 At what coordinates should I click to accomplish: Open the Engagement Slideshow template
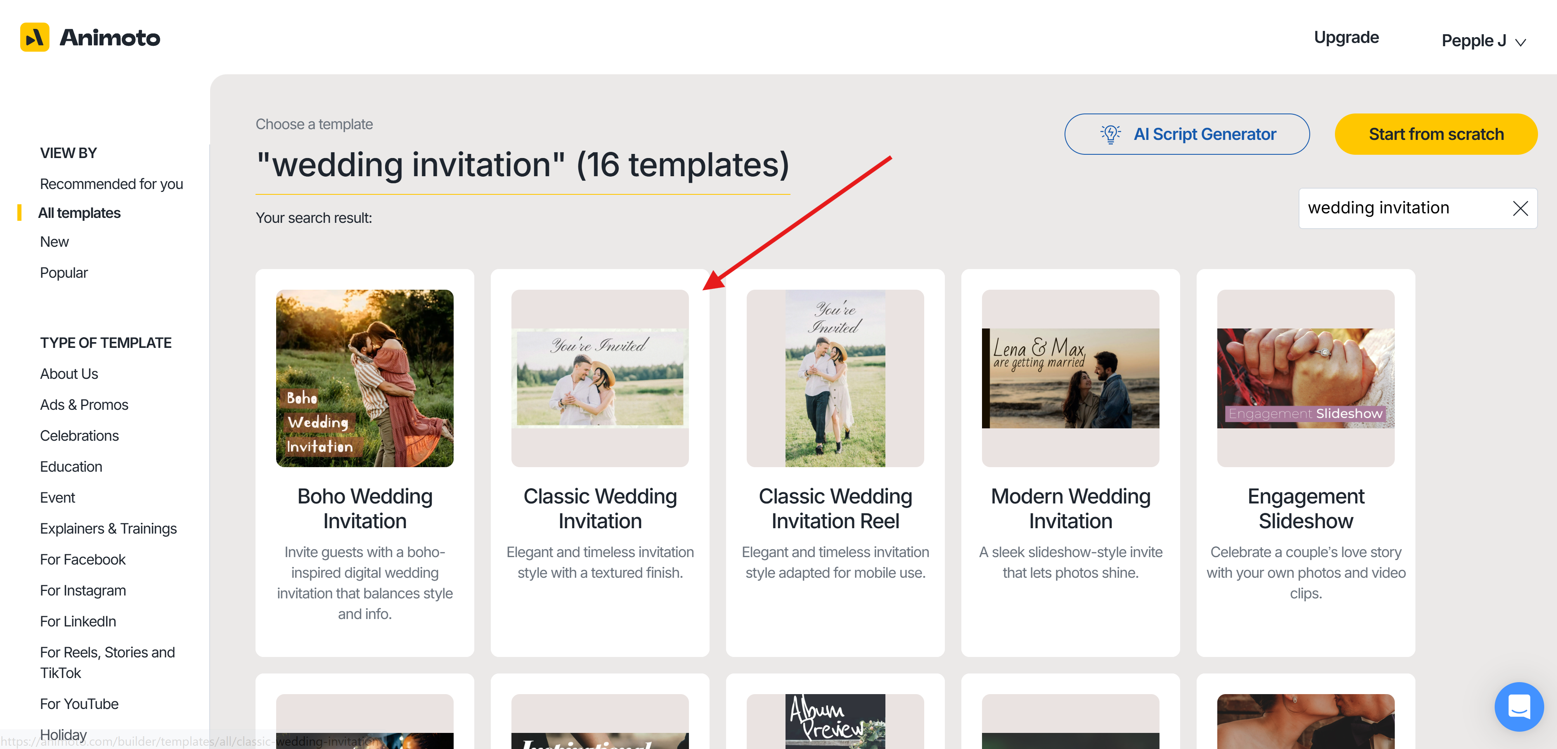click(x=1305, y=378)
